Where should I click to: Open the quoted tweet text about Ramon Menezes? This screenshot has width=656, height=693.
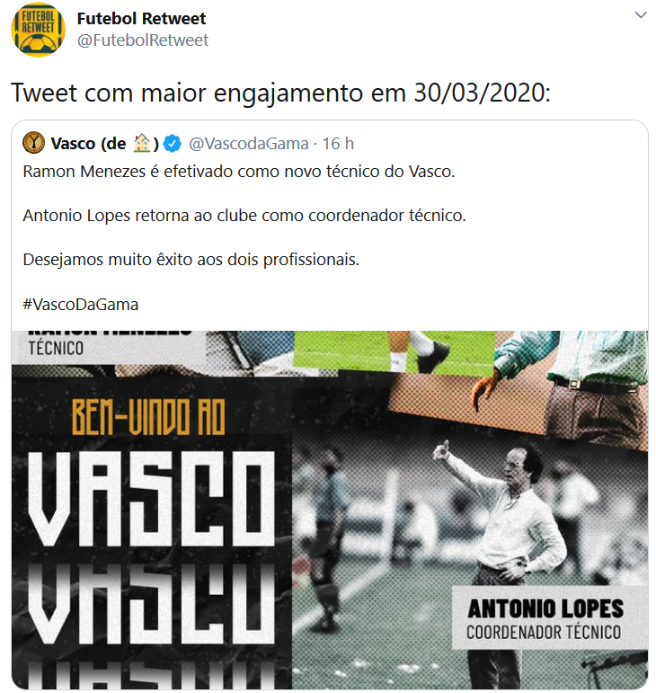(238, 172)
